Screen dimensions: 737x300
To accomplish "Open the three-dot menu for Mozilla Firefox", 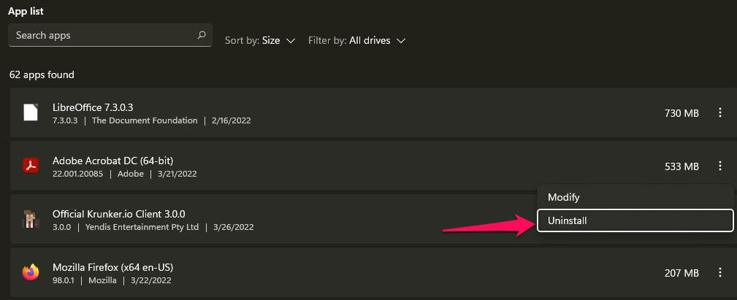I will [719, 273].
